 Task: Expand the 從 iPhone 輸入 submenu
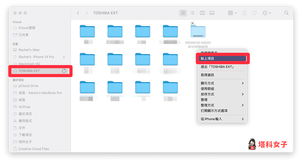click(222, 119)
